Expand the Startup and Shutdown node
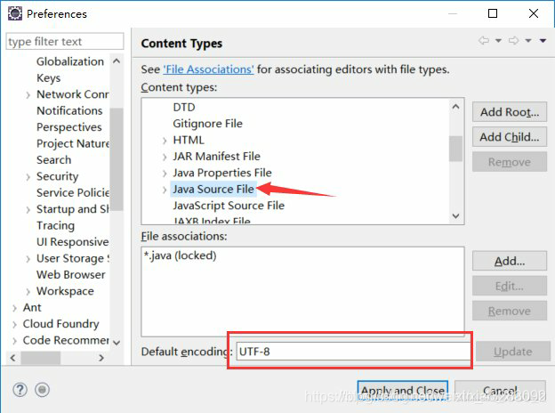 pyautogui.click(x=28, y=210)
